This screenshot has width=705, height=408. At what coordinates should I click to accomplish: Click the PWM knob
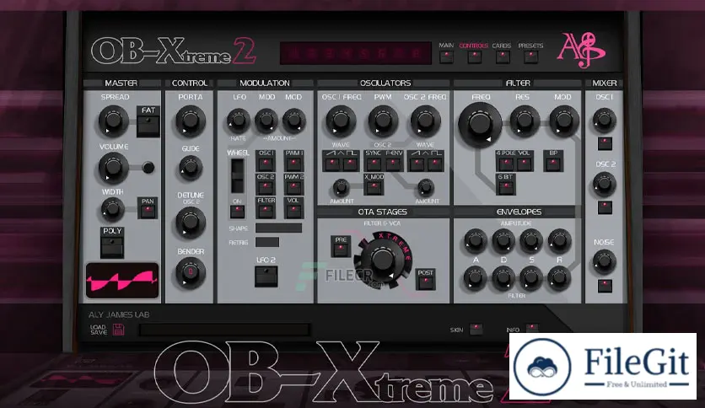(383, 121)
